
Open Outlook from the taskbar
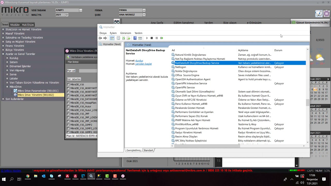pyautogui.click(x=43, y=176)
